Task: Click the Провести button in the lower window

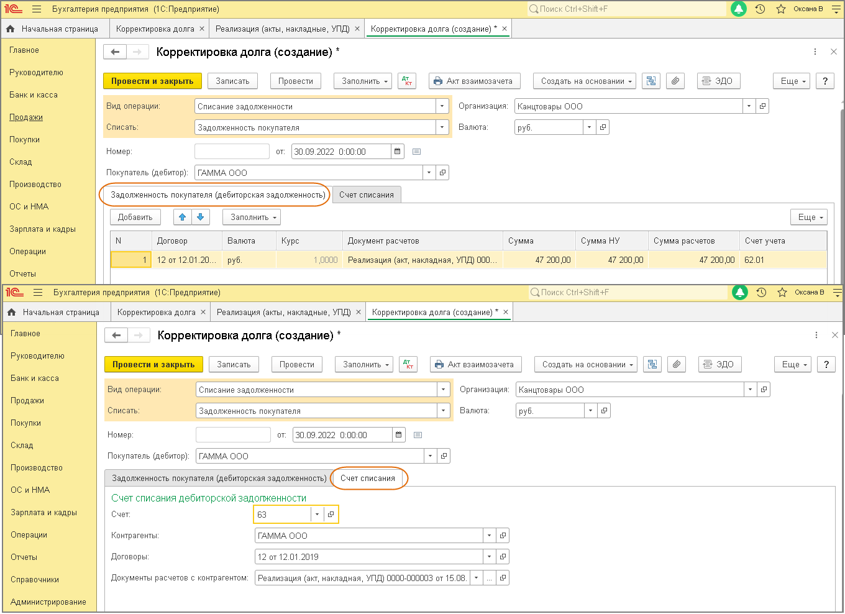Action: pyautogui.click(x=297, y=365)
